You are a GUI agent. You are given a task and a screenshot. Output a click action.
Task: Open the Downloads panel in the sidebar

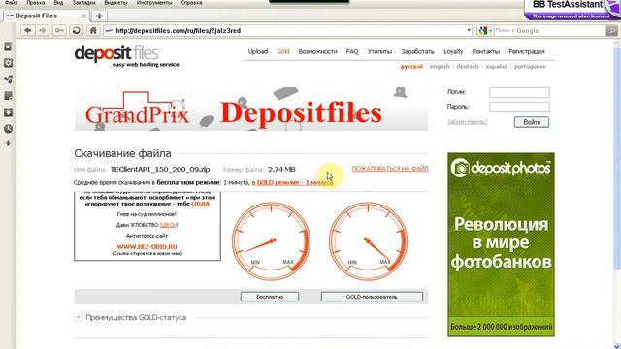click(8, 112)
